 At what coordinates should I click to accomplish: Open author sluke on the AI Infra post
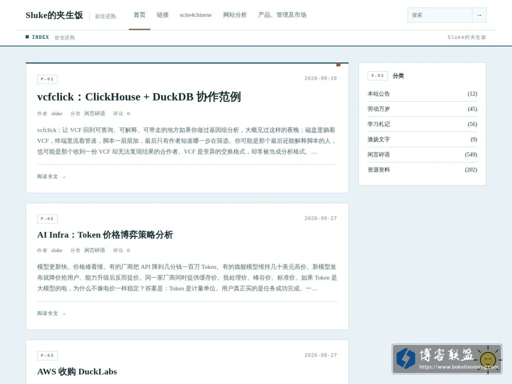pyautogui.click(x=57, y=250)
